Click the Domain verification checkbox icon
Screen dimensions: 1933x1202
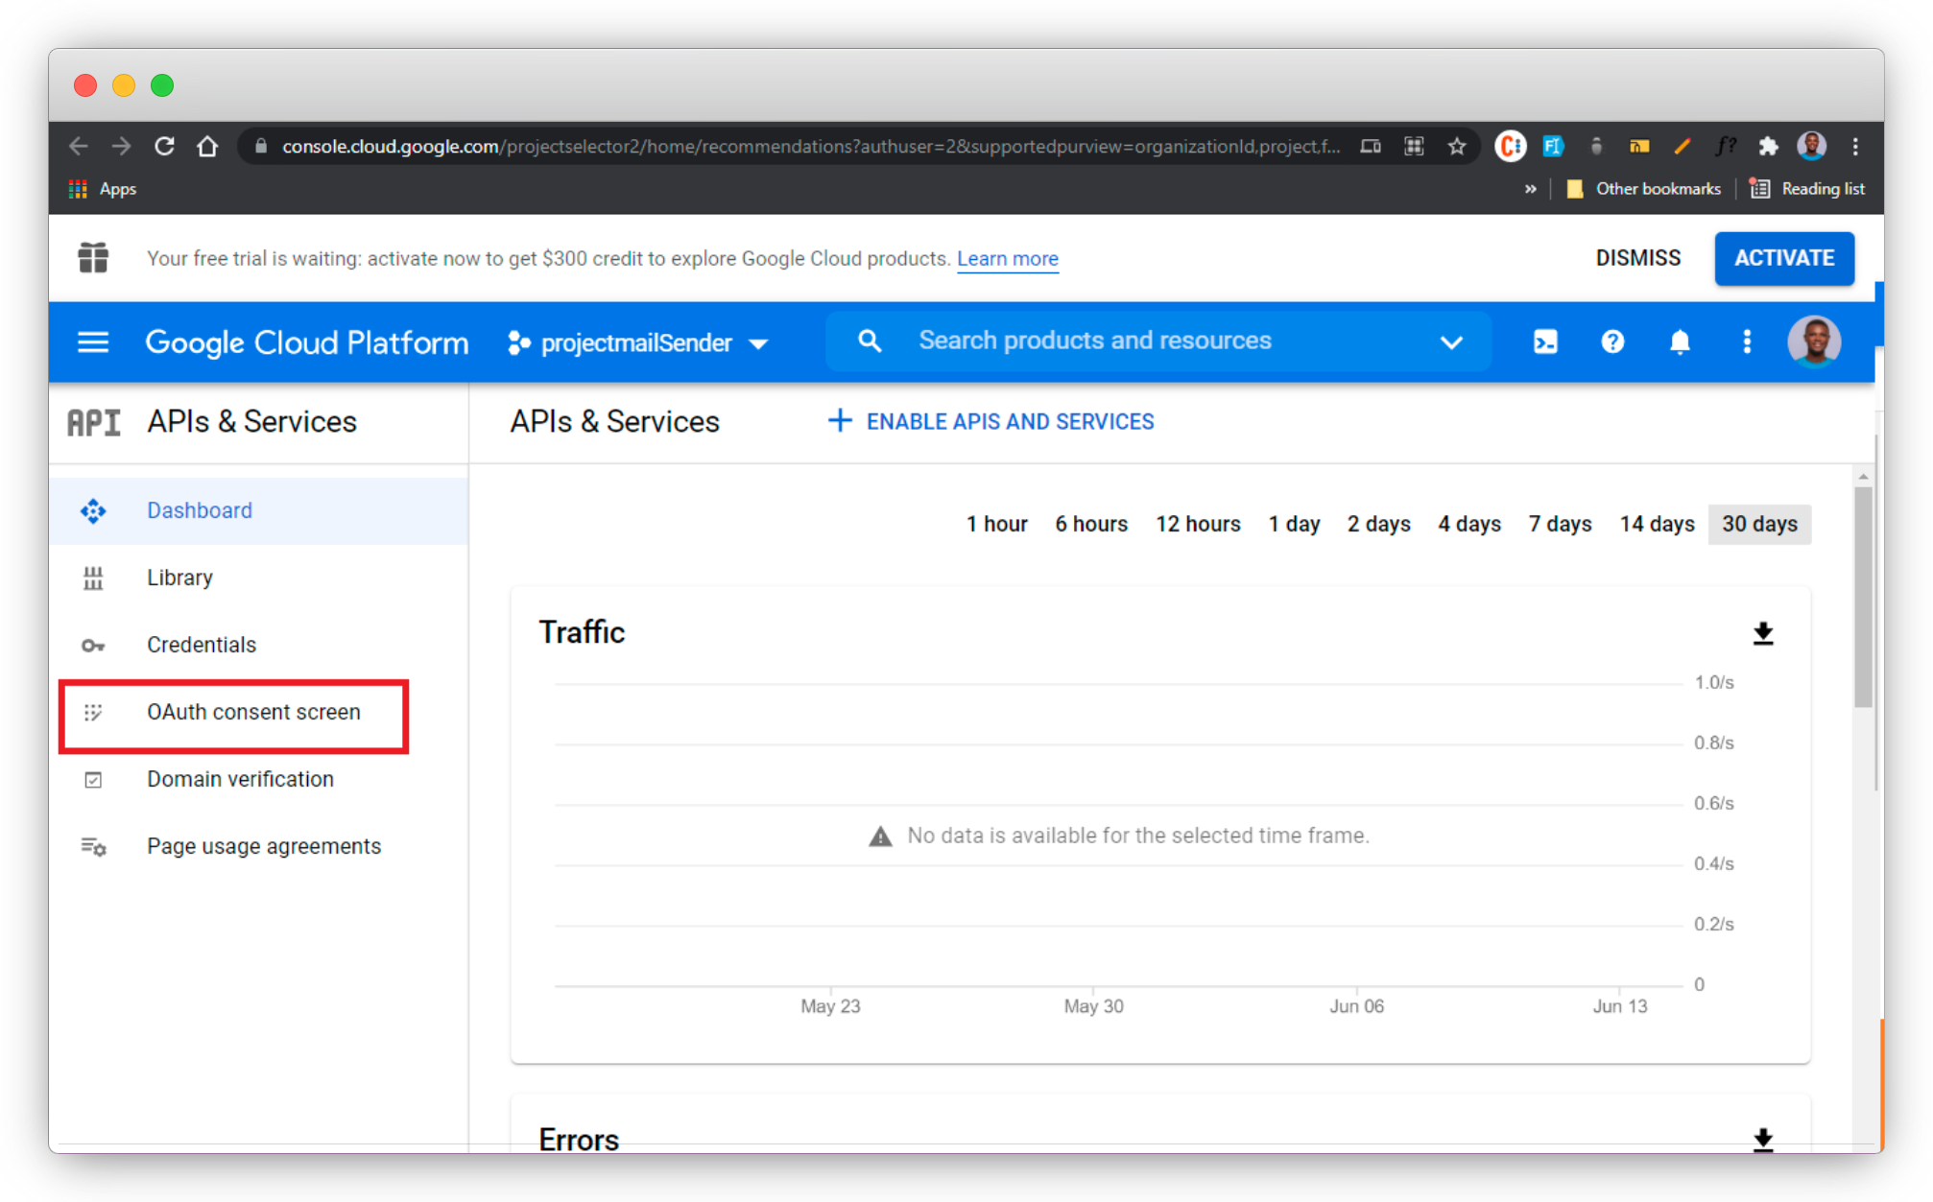(93, 779)
